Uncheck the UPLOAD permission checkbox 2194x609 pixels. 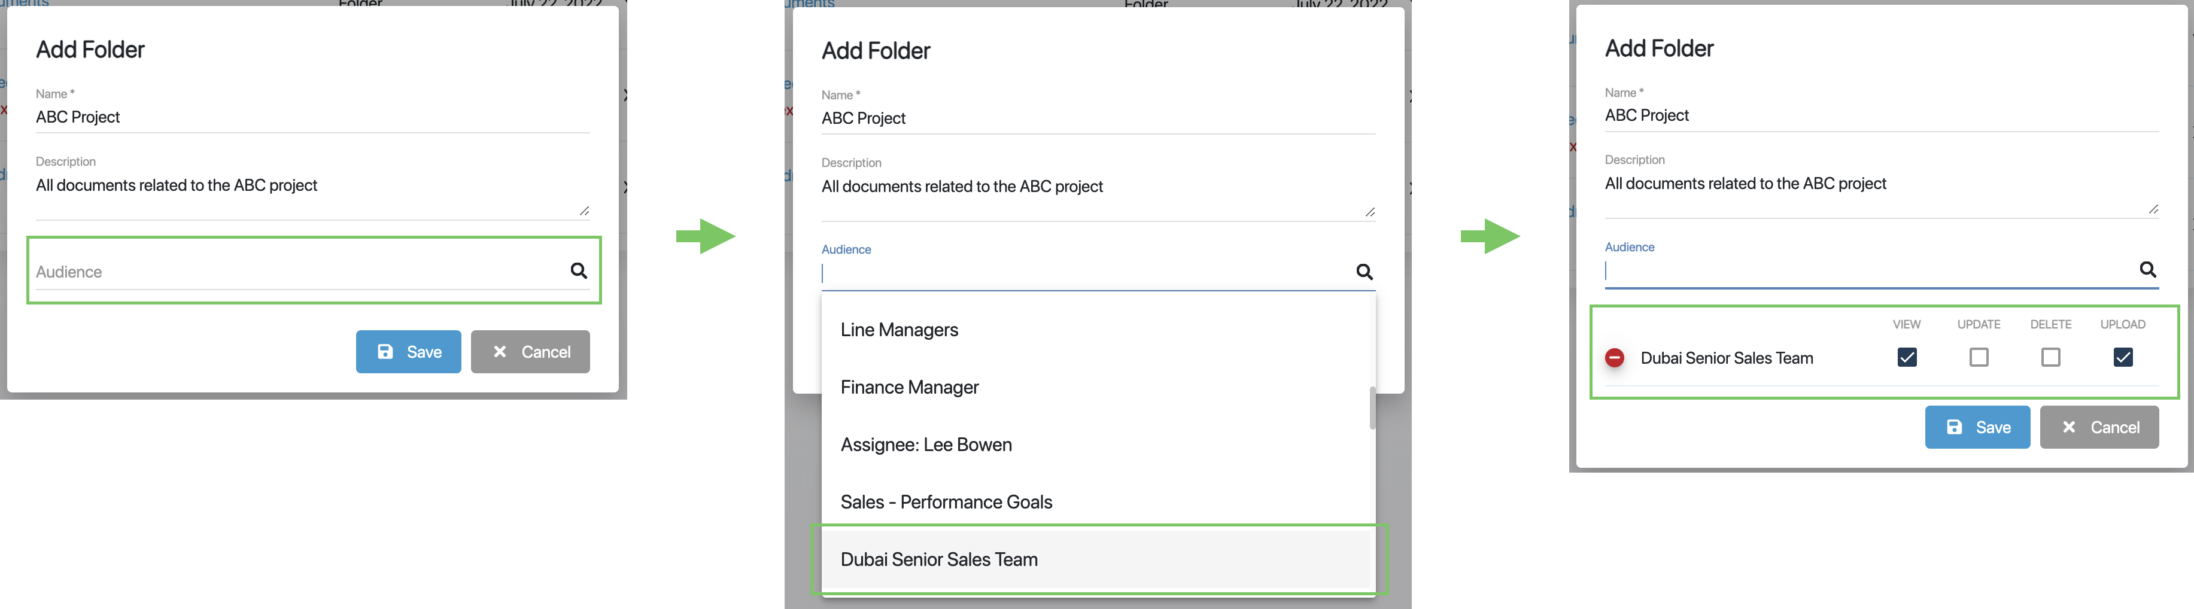coord(2122,357)
